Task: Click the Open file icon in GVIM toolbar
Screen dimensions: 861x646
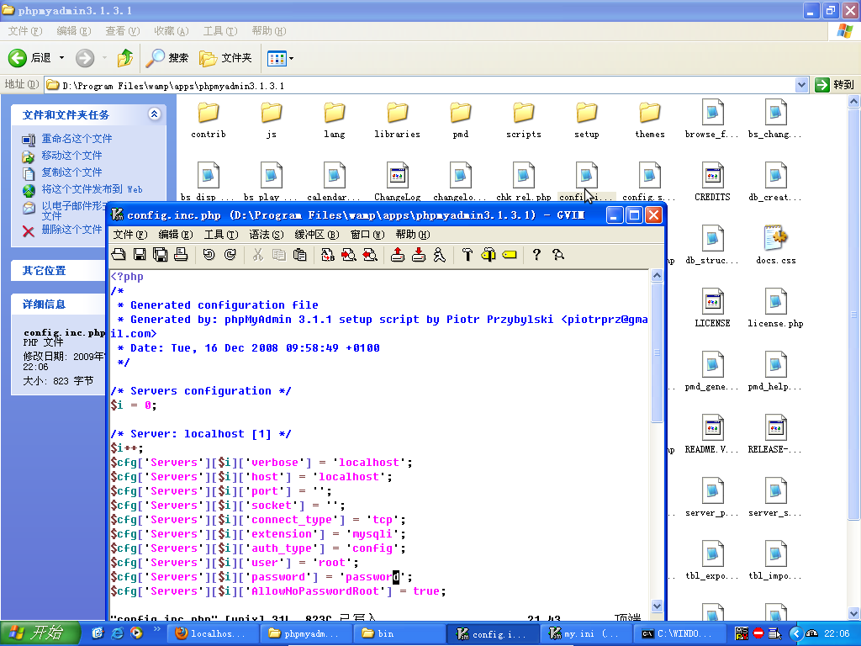Action: click(119, 254)
